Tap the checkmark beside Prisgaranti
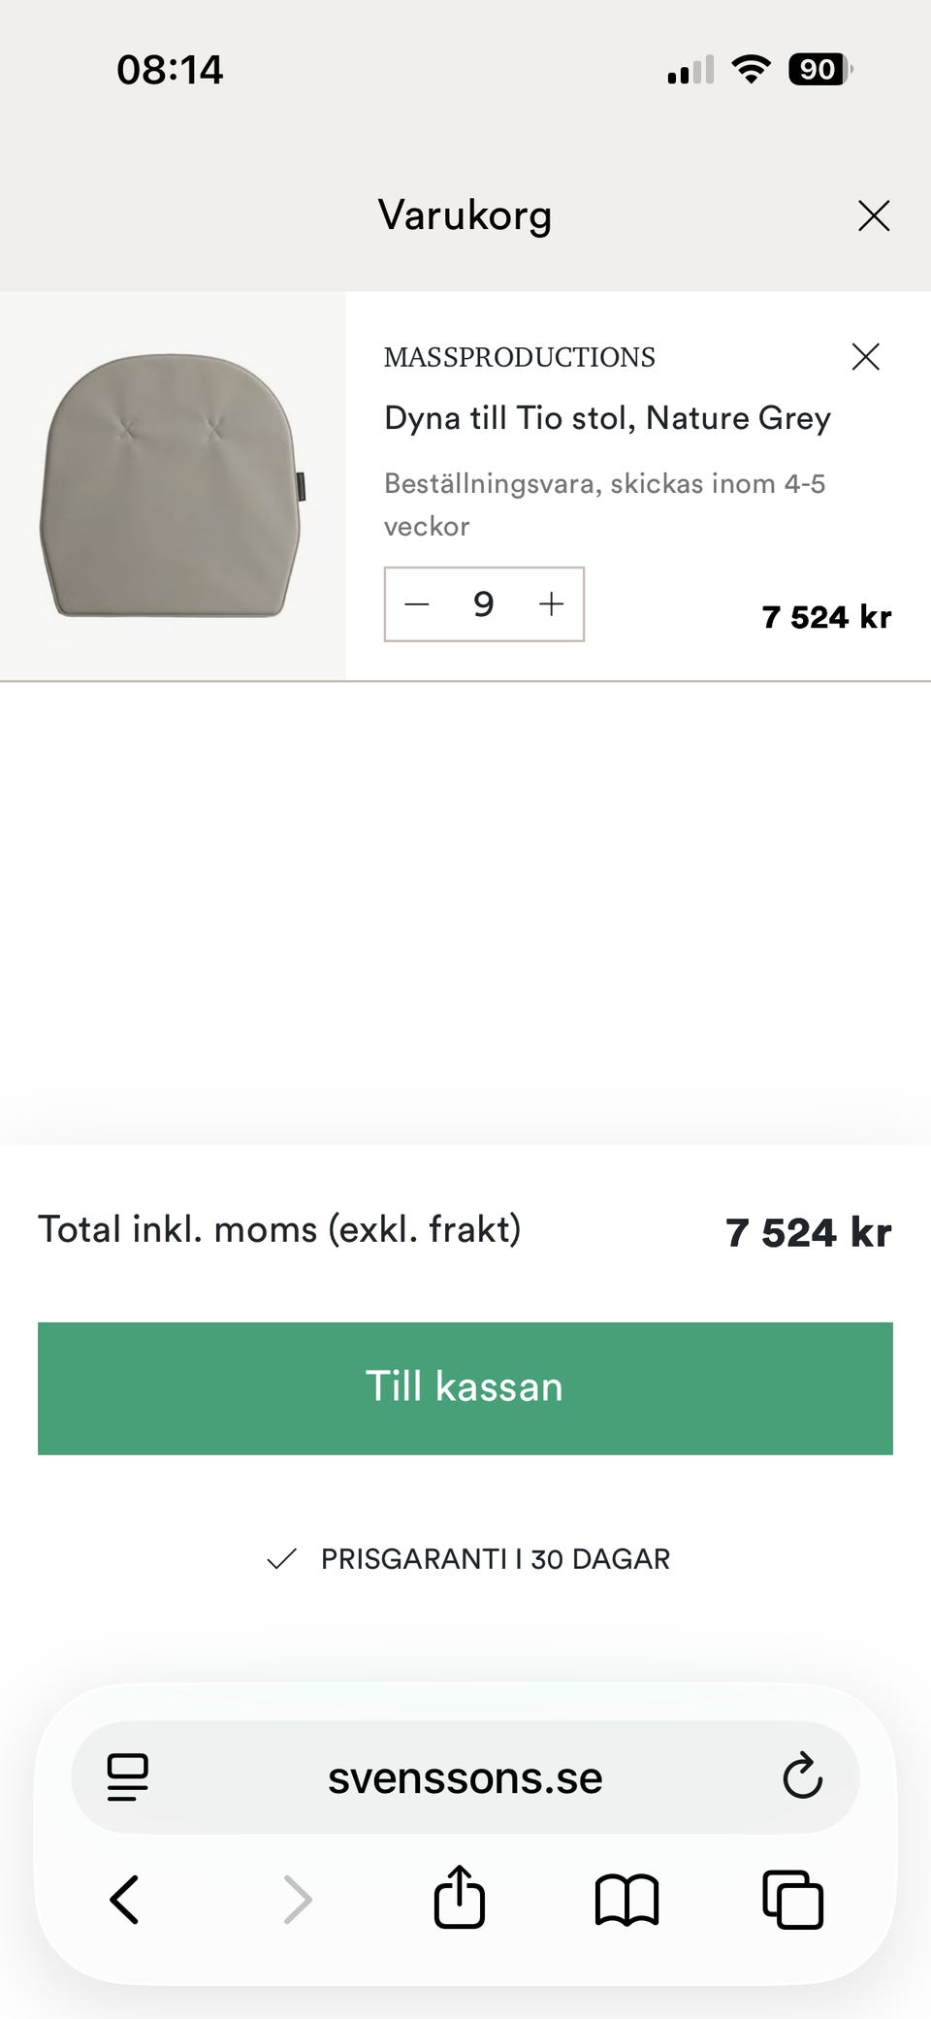The image size is (931, 2019). 281,1559
